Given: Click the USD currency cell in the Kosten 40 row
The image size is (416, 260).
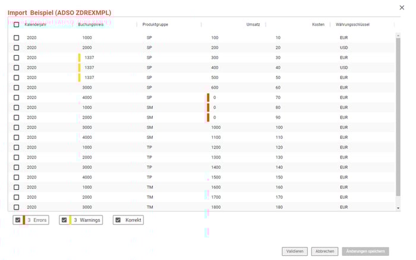Looking at the screenshot, I should point(344,68).
